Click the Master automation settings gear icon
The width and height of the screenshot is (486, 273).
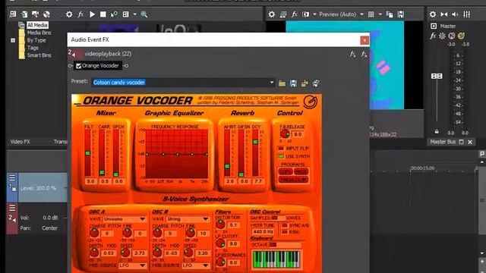(442, 36)
